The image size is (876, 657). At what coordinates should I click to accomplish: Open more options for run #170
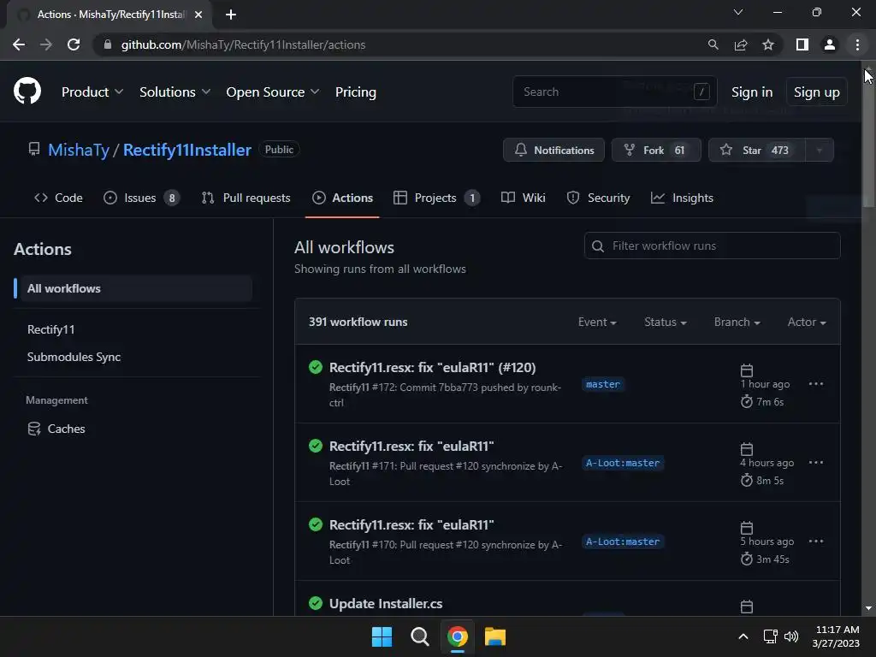click(815, 542)
